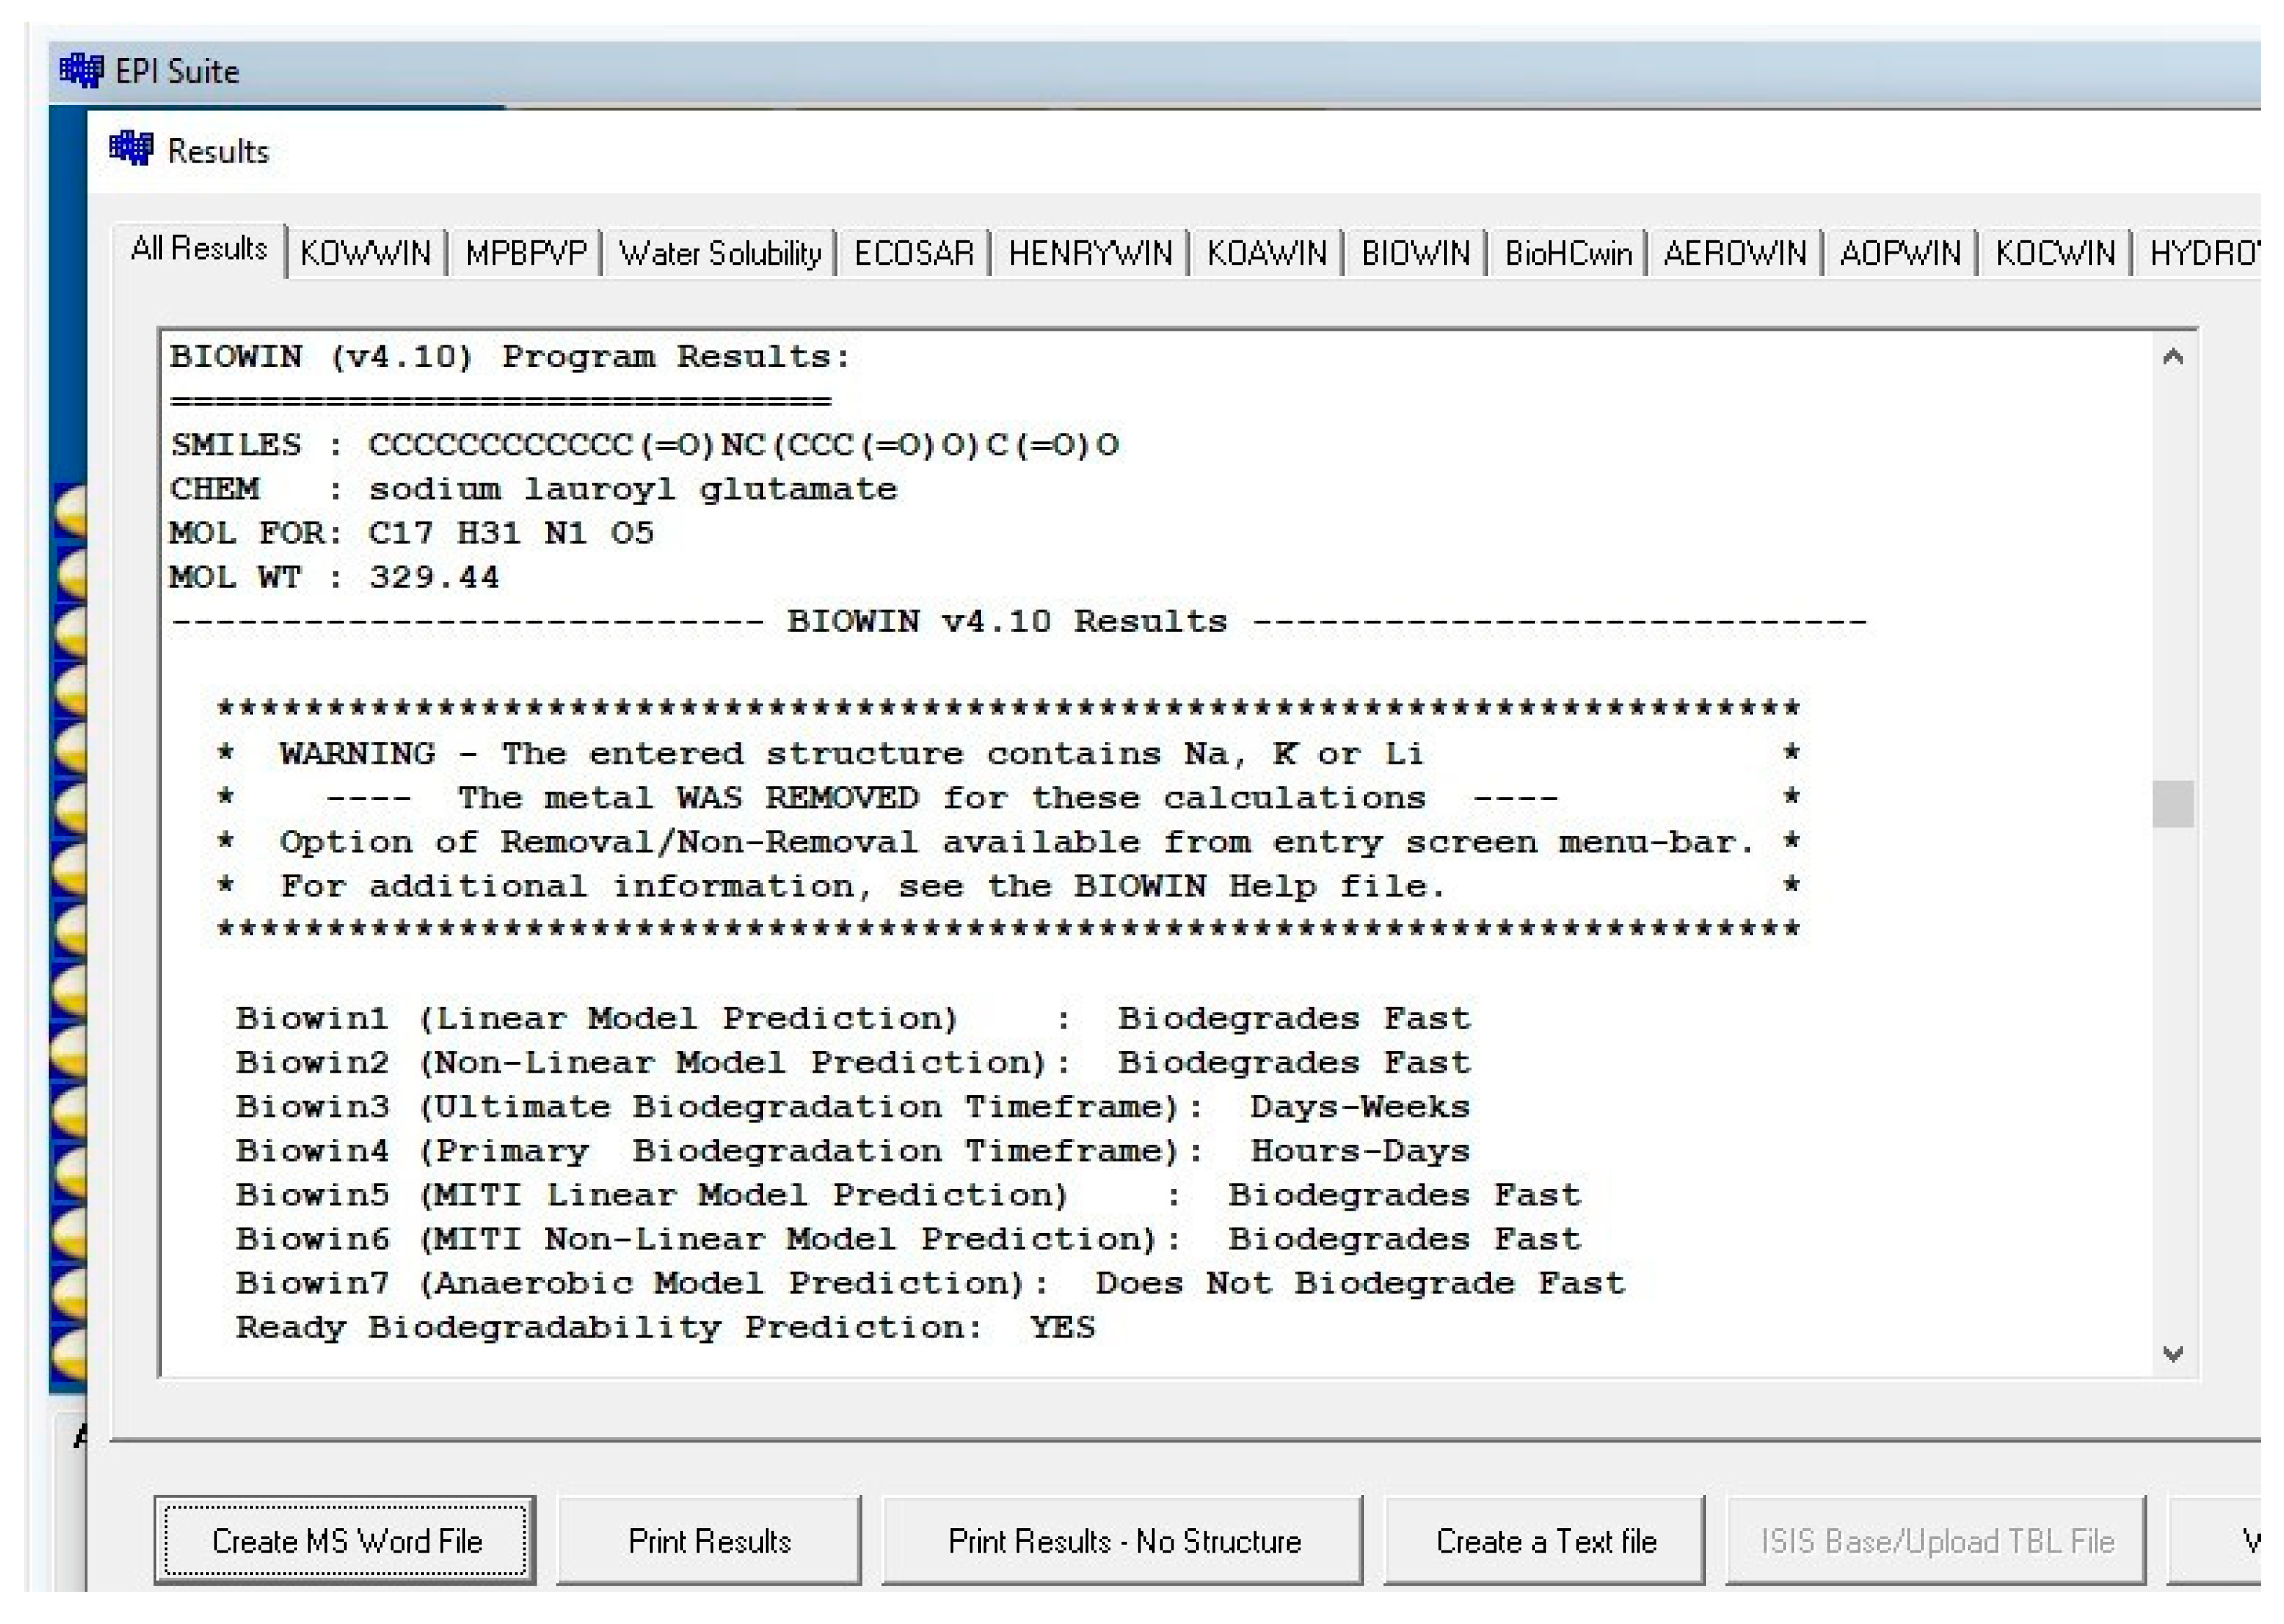Screen dimensions: 2284x1624
Task: Switch to the BioHCwin tab
Action: click(x=1567, y=253)
